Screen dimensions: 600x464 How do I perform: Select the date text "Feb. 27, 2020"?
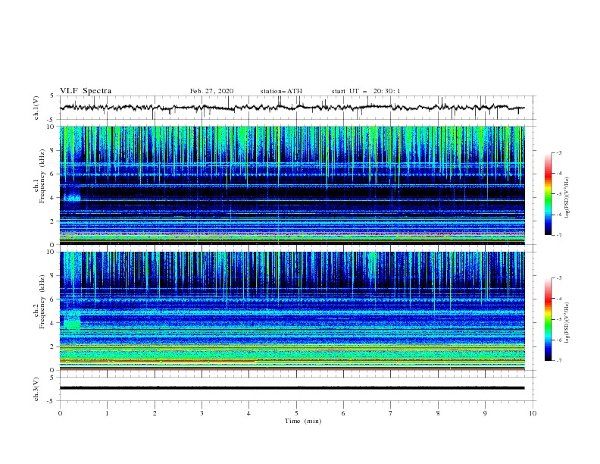(x=211, y=91)
